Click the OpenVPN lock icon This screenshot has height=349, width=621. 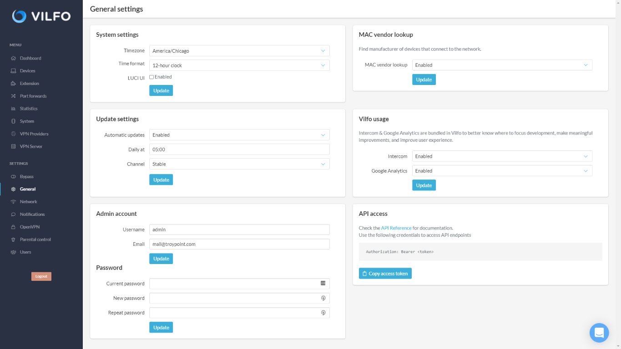(13, 227)
